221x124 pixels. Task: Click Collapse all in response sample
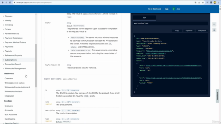point(202,31)
